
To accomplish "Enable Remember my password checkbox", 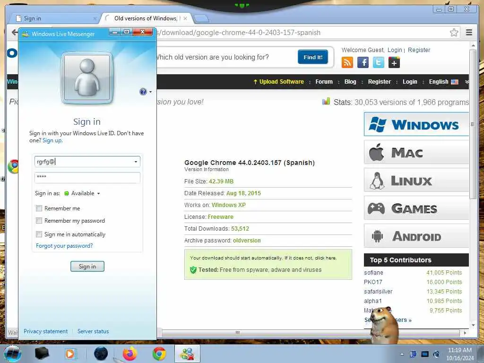I will pyautogui.click(x=39, y=221).
